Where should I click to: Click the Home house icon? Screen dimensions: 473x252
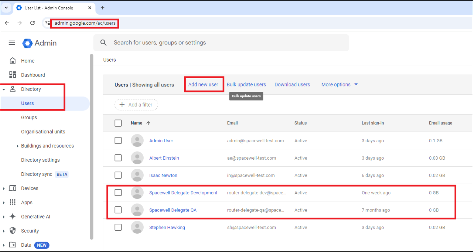(12, 61)
